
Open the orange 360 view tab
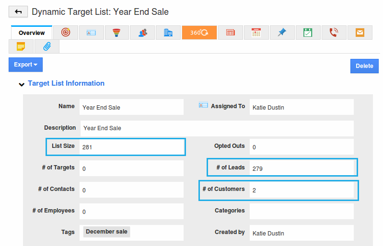coord(199,33)
